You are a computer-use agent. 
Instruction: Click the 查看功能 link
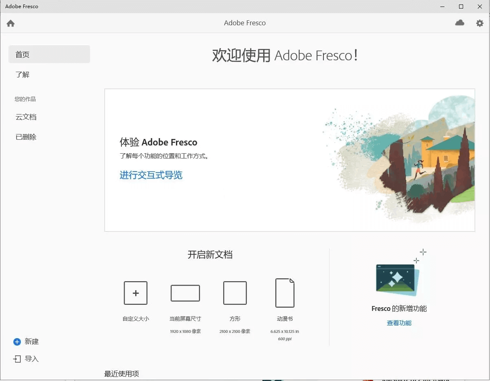click(x=398, y=322)
